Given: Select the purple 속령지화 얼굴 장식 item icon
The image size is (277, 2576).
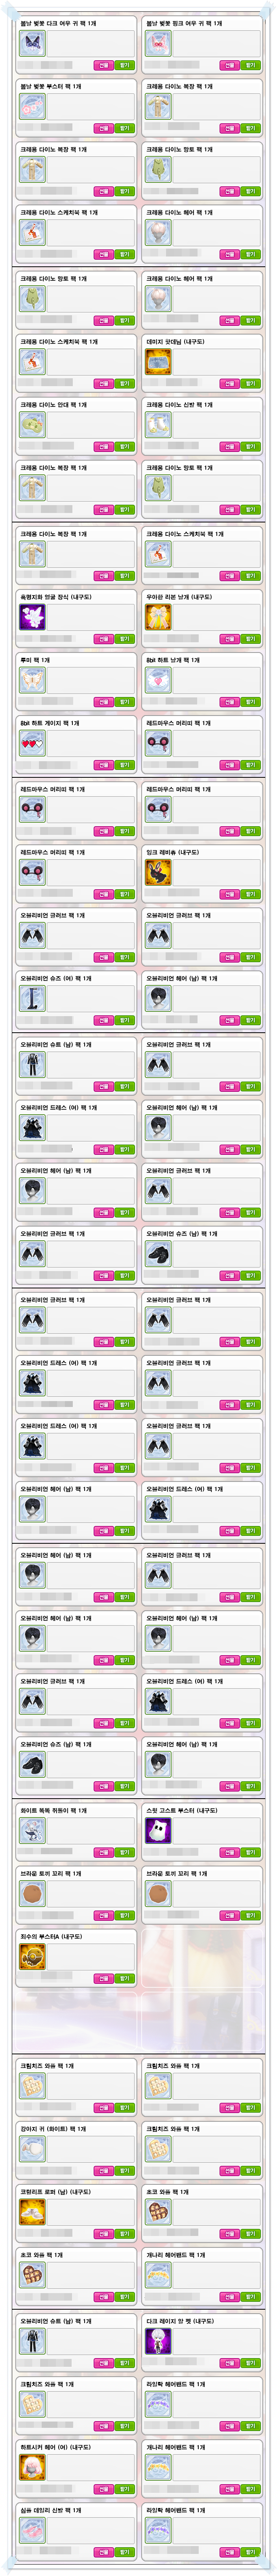Looking at the screenshot, I should [32, 617].
